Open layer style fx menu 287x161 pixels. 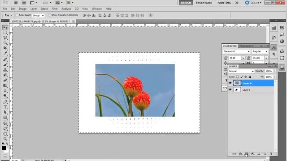click(240, 154)
